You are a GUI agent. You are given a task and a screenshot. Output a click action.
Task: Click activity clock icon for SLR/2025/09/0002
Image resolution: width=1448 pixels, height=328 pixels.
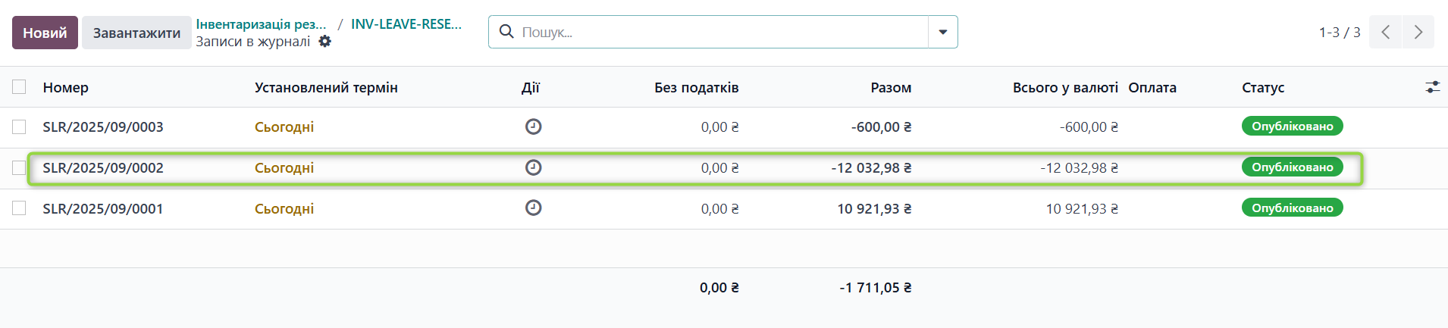click(x=533, y=167)
